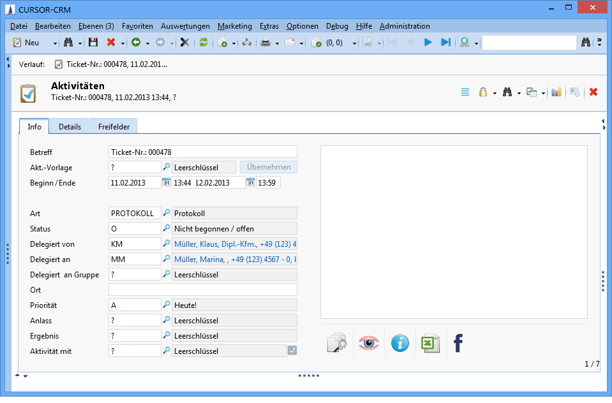Click the blue list view lines icon
612x403 pixels.
pyautogui.click(x=465, y=92)
